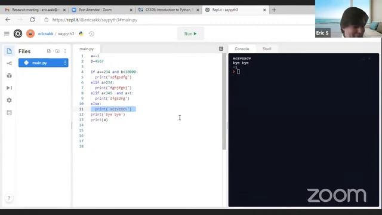Switch to the Post Attendee - Zoom tab

102,10
